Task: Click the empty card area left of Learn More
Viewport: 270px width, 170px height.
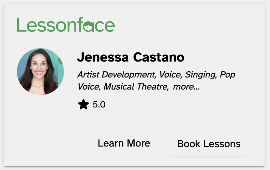Action: pos(49,143)
